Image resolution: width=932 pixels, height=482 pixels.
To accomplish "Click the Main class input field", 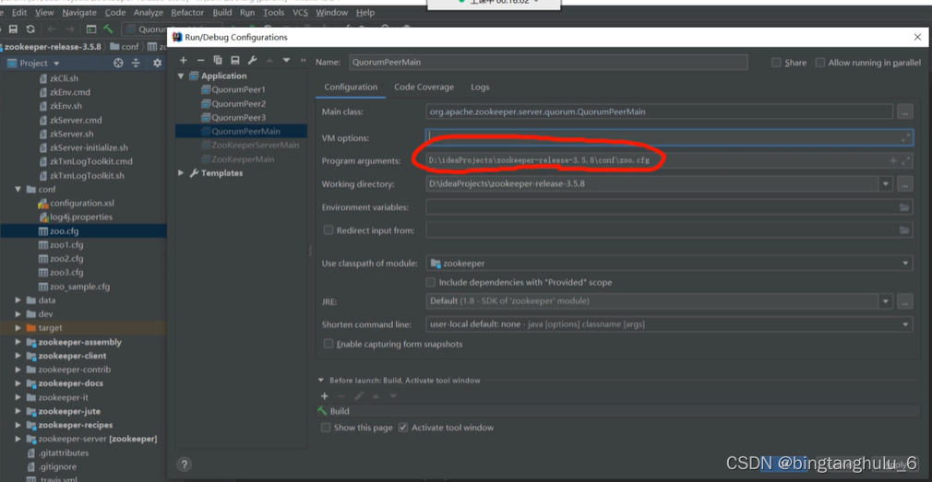I will [x=659, y=112].
